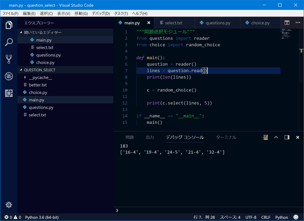The height and width of the screenshot is (221, 304).
Task: Change end of line sequence CRLF
Action: pyautogui.click(x=266, y=217)
